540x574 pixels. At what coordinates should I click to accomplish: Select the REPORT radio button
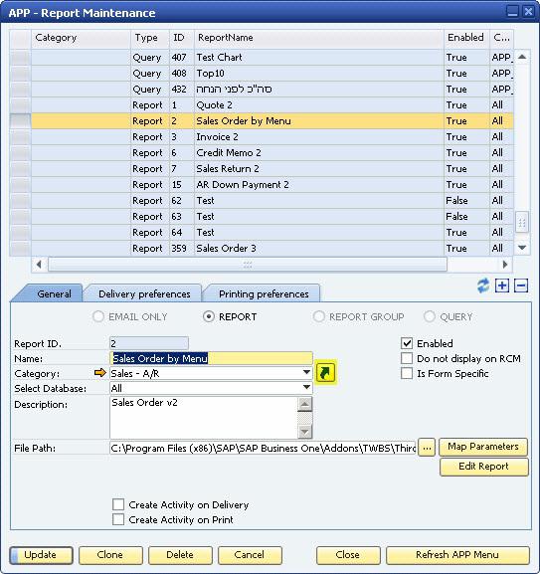coord(209,316)
